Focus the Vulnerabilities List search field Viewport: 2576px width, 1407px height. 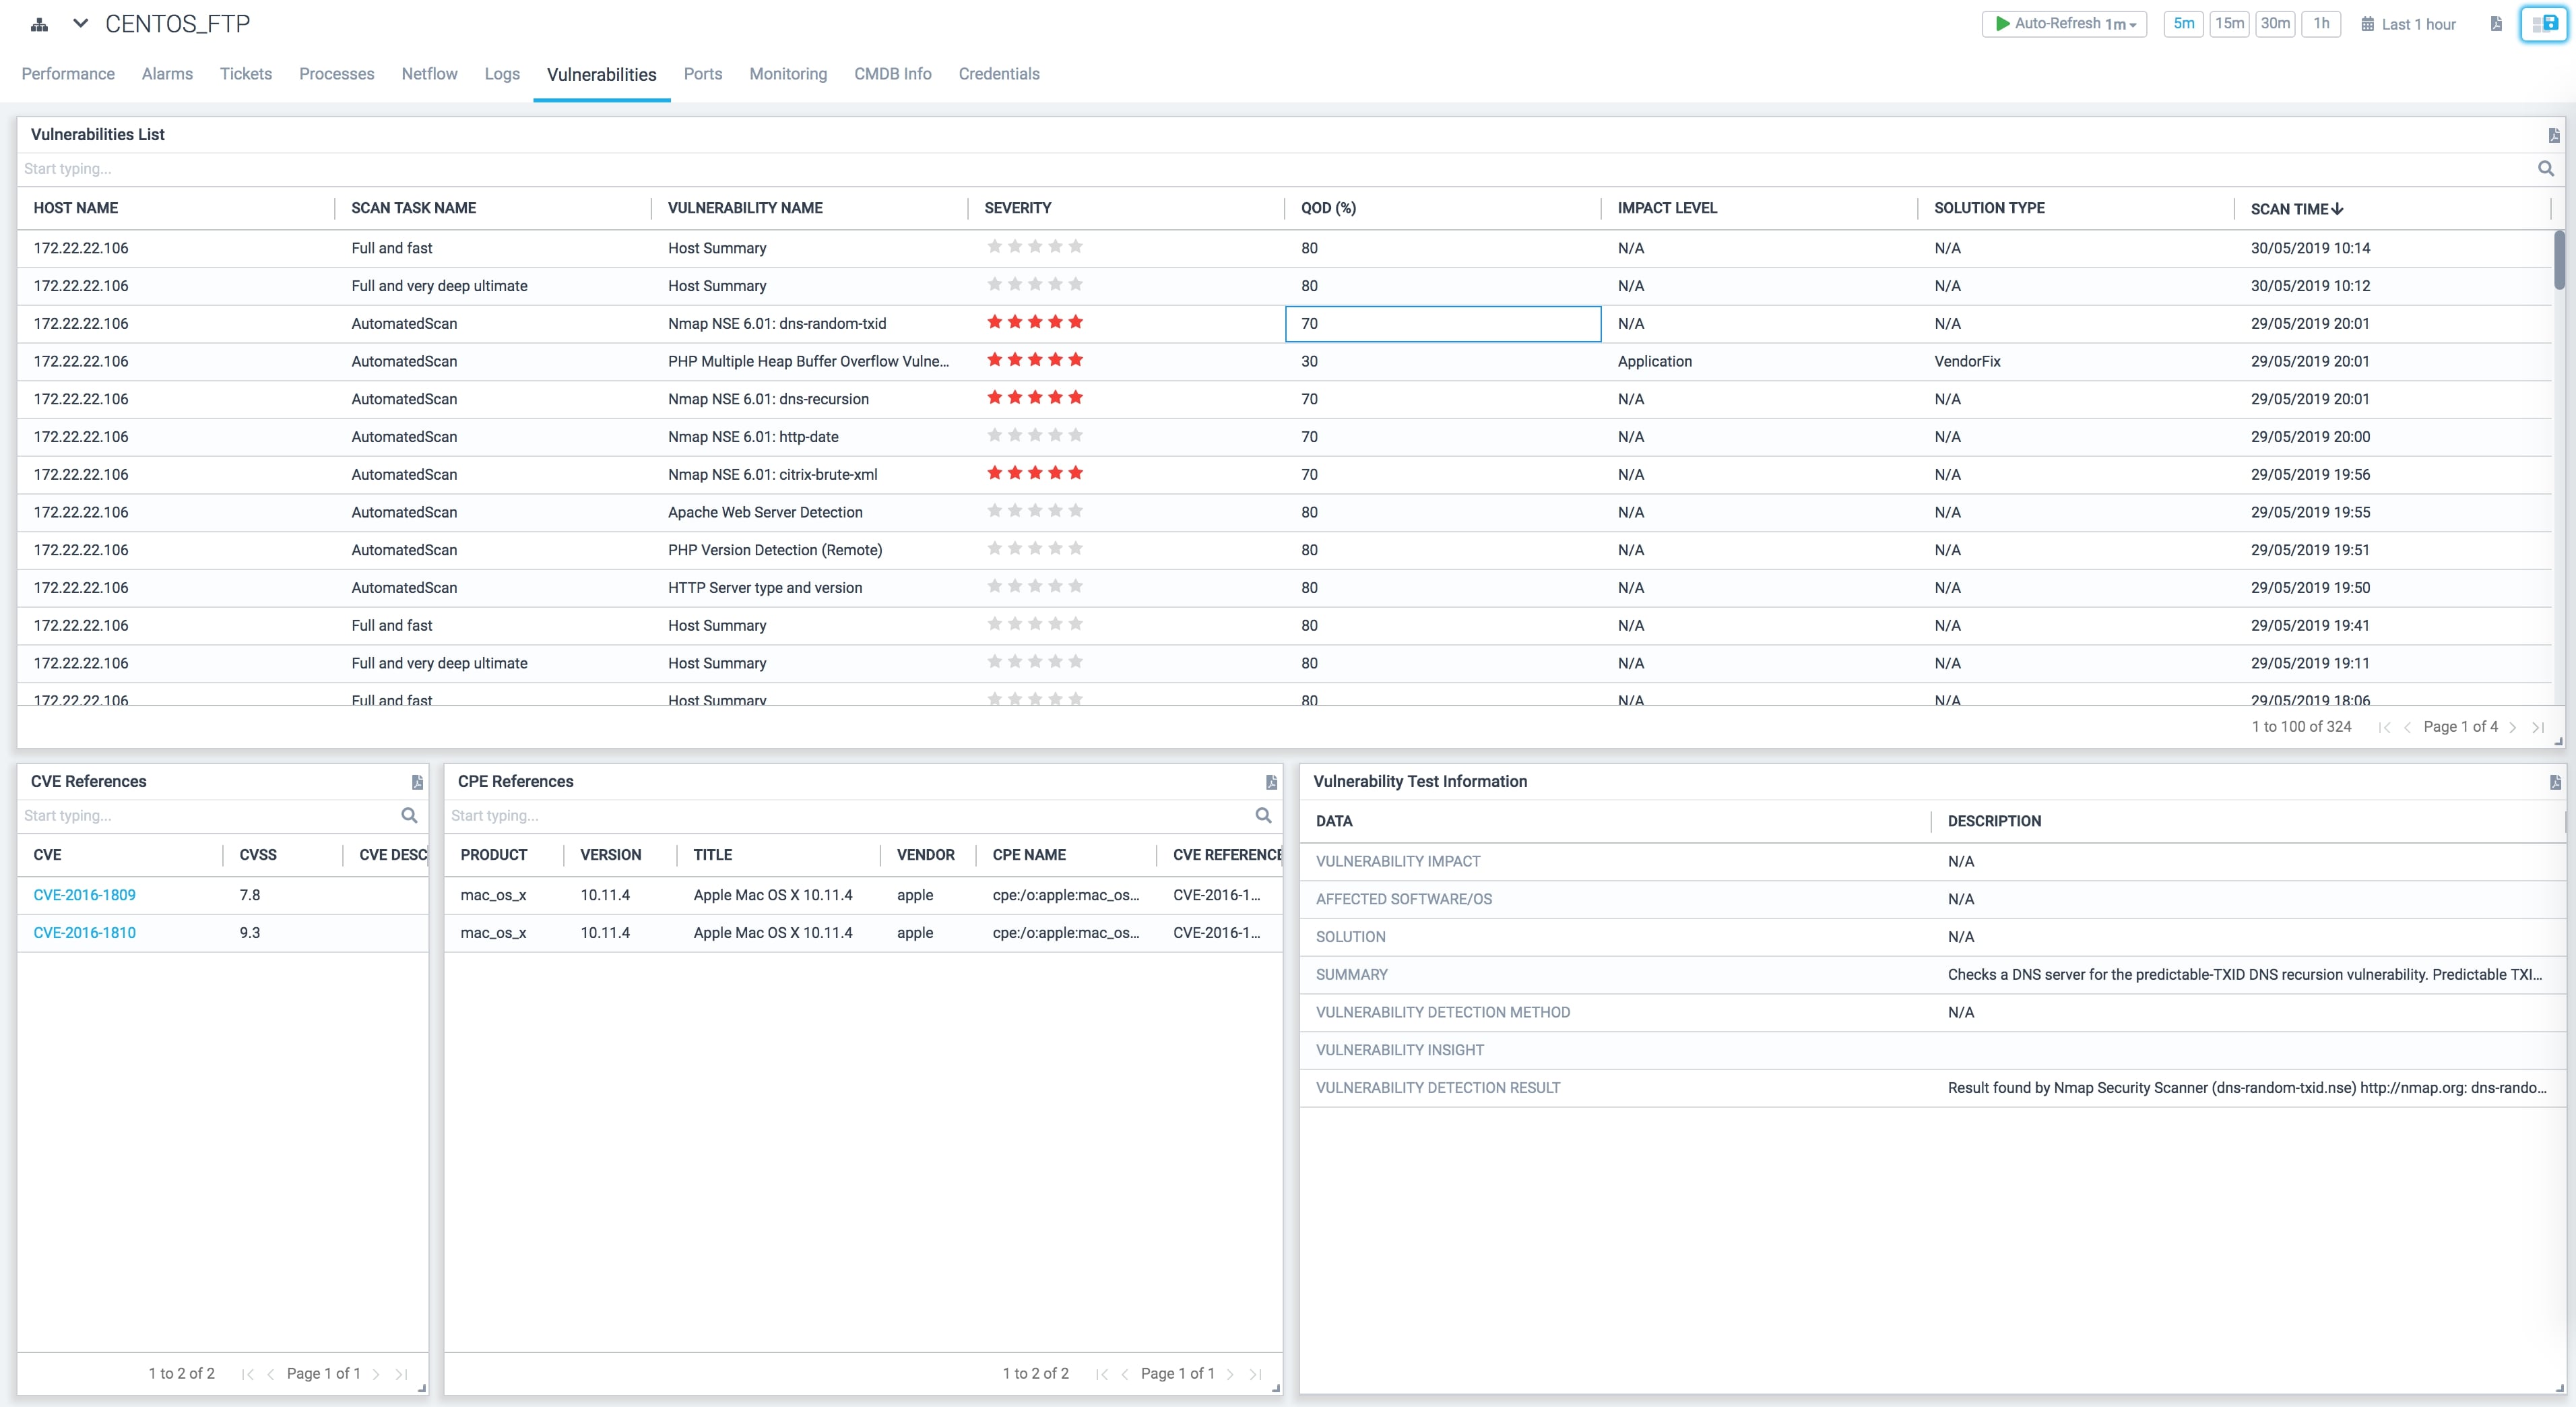(x=1270, y=169)
